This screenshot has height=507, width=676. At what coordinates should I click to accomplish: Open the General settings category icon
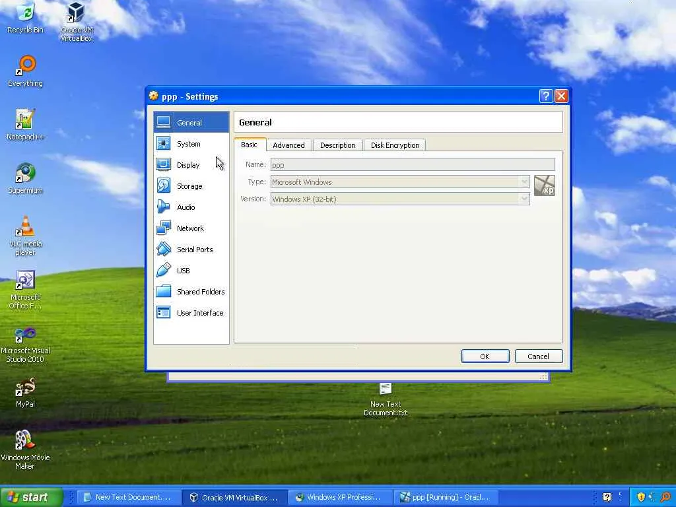(164, 122)
